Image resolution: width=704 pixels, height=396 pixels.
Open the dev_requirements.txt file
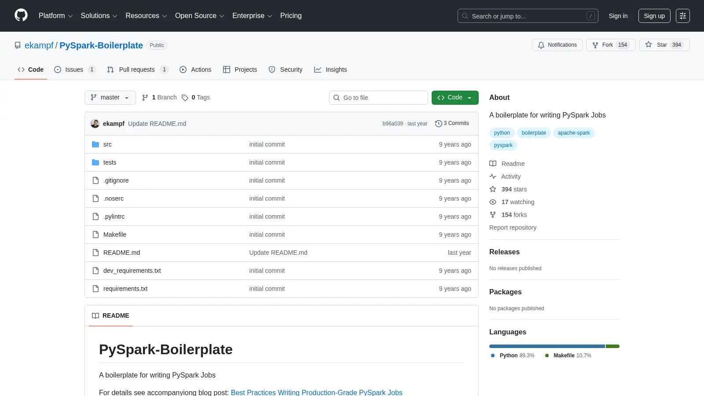pyautogui.click(x=132, y=271)
